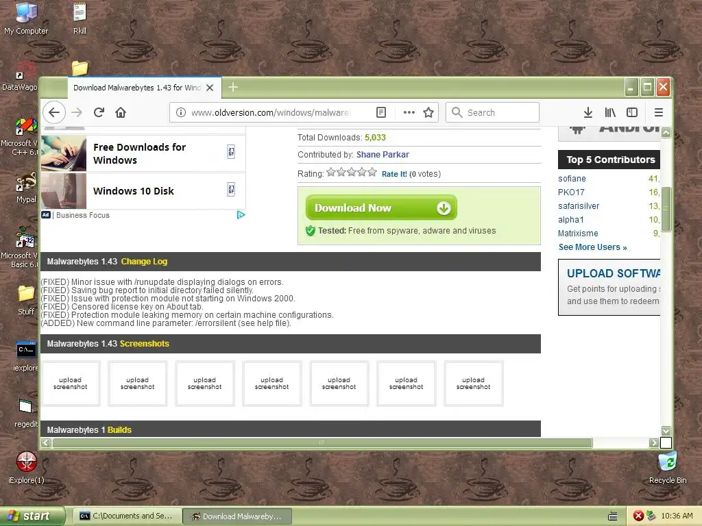Screen dimensions: 702x526
Task: Click the vertical scrollbar up arrow
Action: [666, 132]
